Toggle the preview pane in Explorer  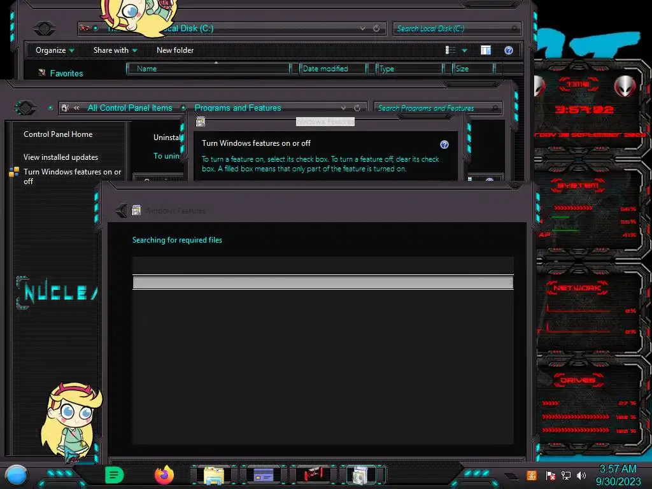pyautogui.click(x=486, y=50)
